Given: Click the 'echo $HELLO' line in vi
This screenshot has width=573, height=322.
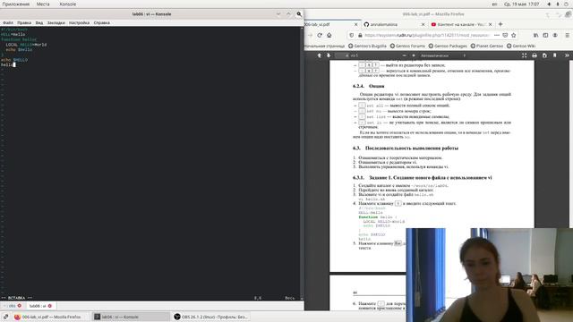Looking at the screenshot, I should coord(14,60).
